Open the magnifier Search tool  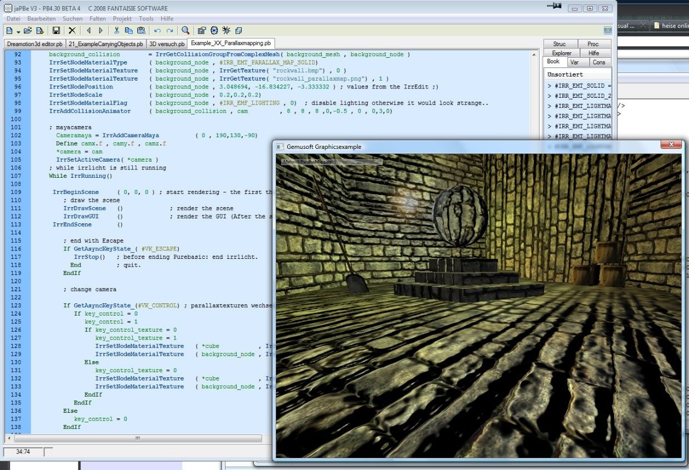[186, 31]
